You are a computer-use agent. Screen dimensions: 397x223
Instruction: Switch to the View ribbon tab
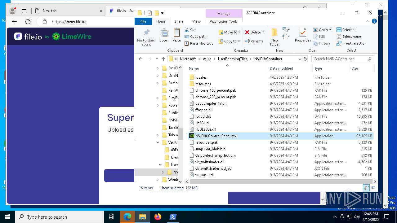[196, 21]
